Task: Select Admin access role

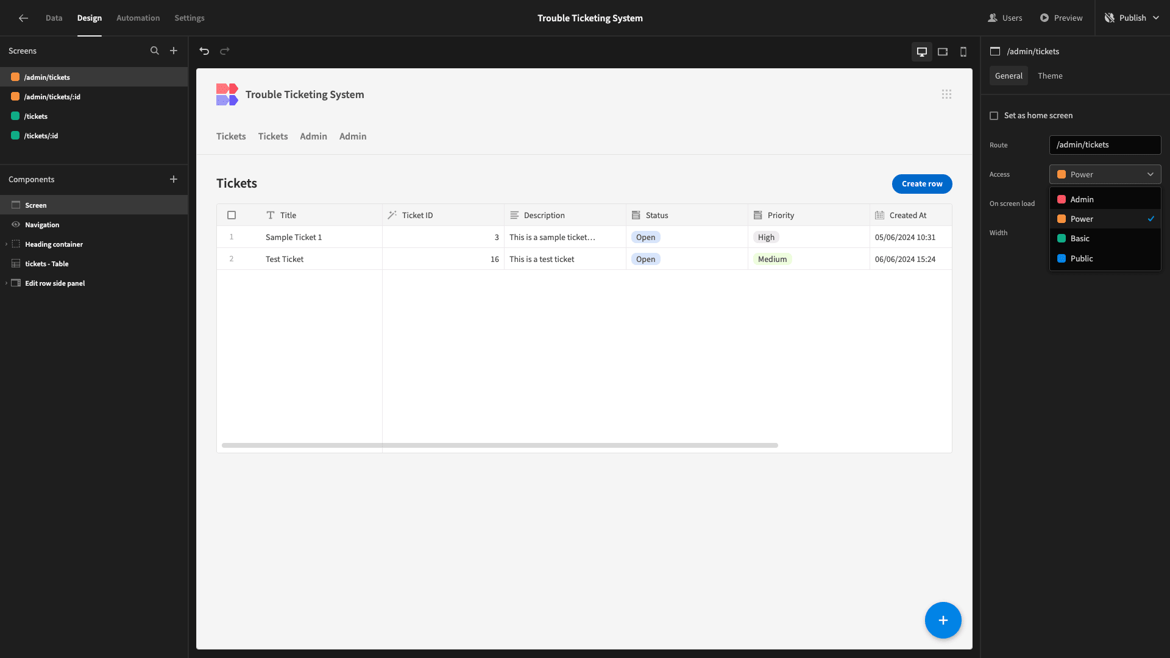Action: coord(1105,199)
